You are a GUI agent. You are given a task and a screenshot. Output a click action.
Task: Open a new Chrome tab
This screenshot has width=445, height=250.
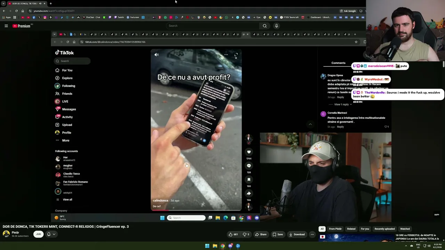50,3
